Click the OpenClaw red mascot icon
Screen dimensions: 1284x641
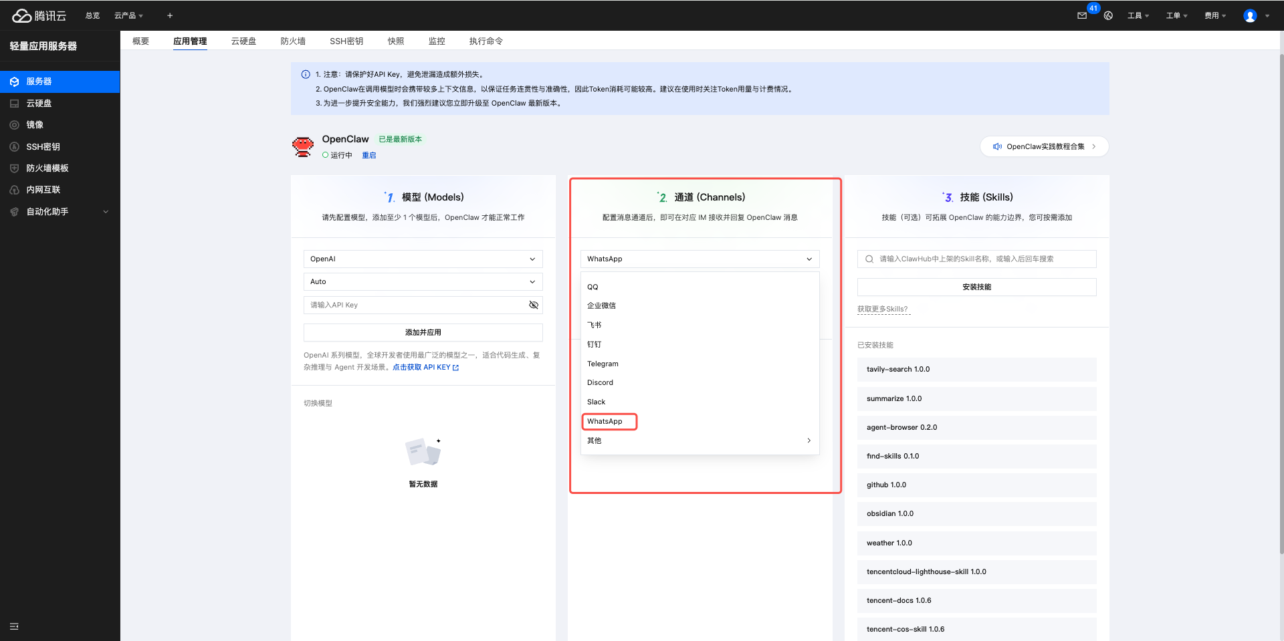click(x=303, y=146)
